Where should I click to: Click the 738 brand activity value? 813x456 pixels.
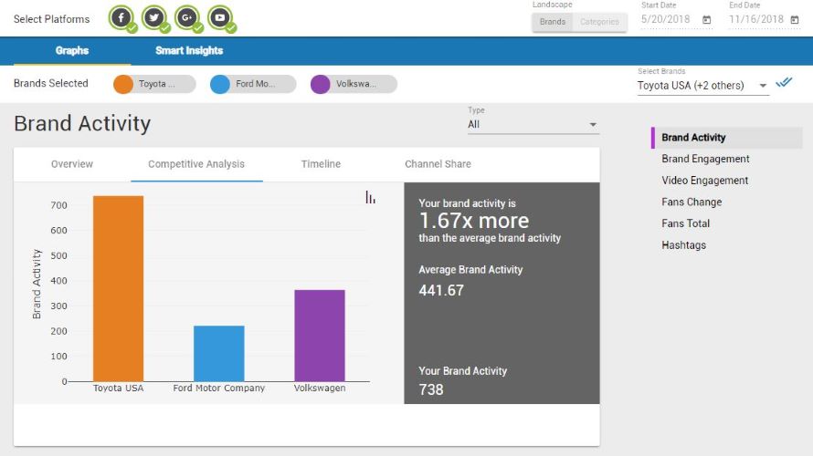point(431,389)
